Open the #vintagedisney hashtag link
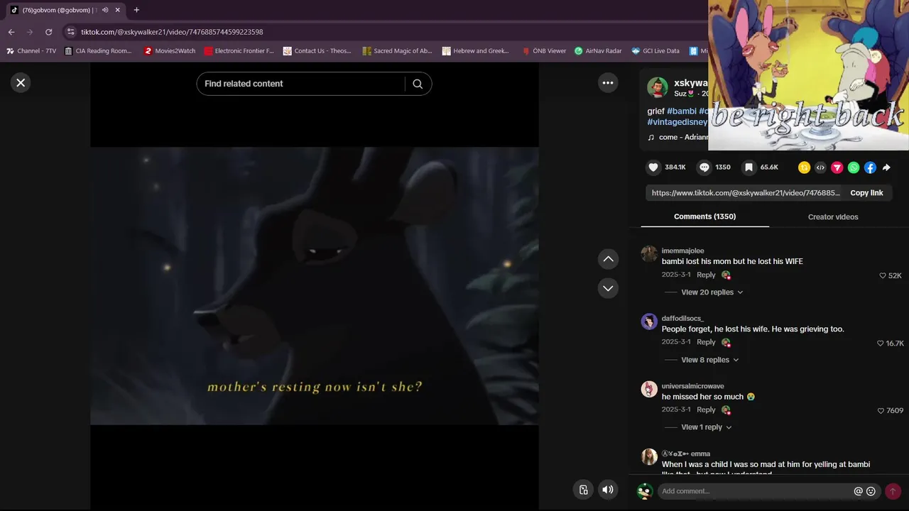The width and height of the screenshot is (909, 511). 677,122
